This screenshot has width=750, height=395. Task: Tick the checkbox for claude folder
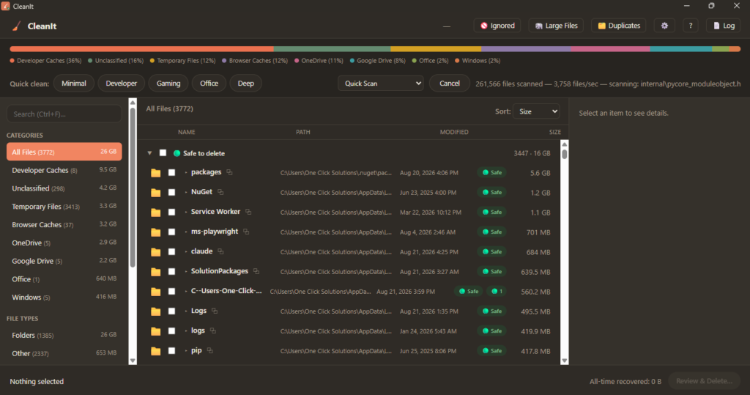pos(171,252)
